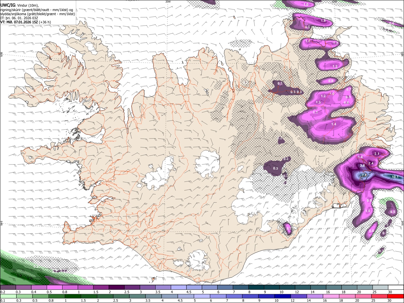Click the VT: Mið. 07.01.2026 15Z (+36 h) line

26,22
